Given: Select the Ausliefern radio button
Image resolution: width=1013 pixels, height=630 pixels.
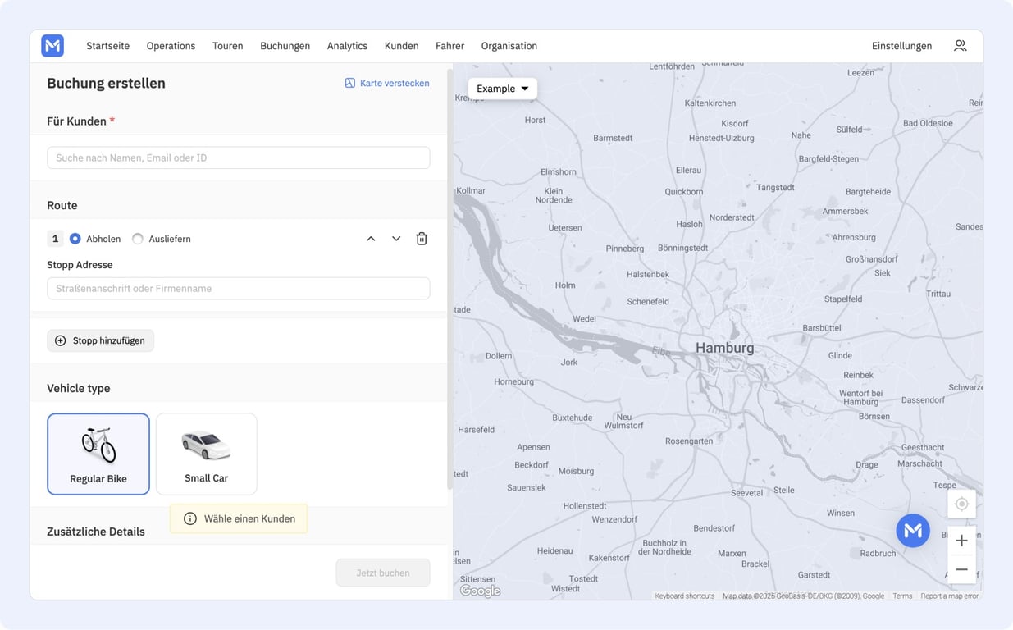Looking at the screenshot, I should pyautogui.click(x=138, y=239).
